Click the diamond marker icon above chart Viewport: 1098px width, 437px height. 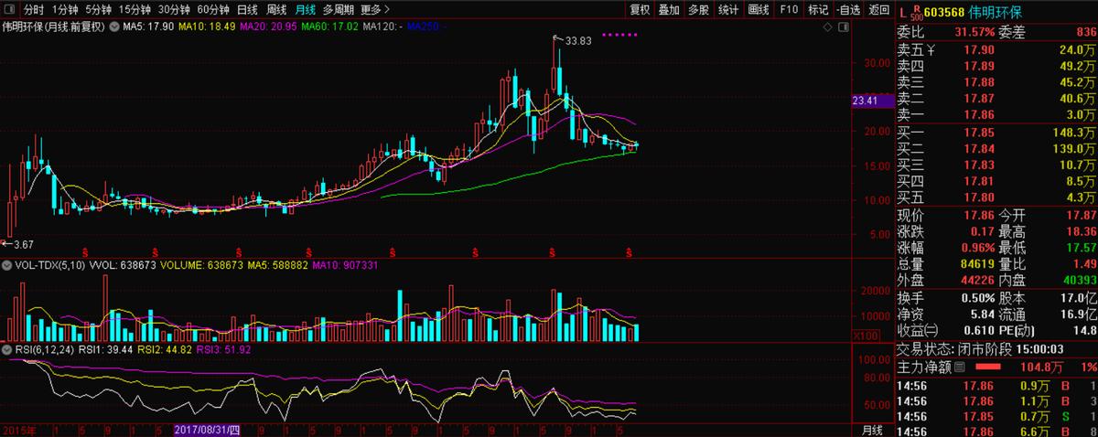[827, 27]
